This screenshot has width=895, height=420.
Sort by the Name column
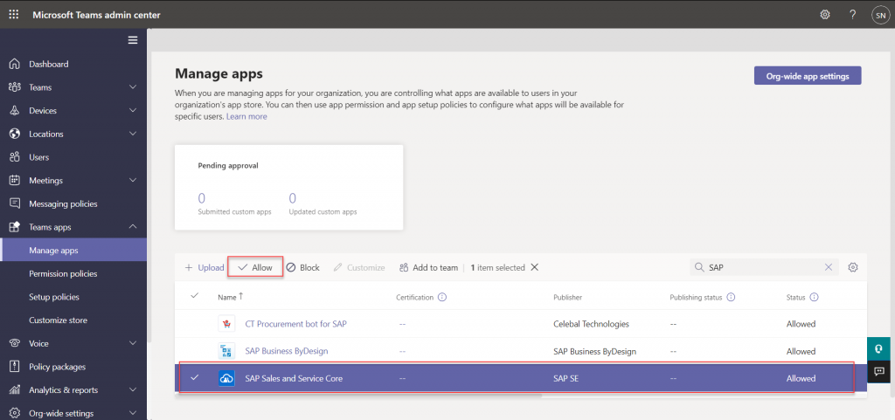[230, 297]
